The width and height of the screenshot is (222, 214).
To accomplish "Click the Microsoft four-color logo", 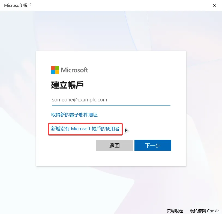I will [55, 70].
